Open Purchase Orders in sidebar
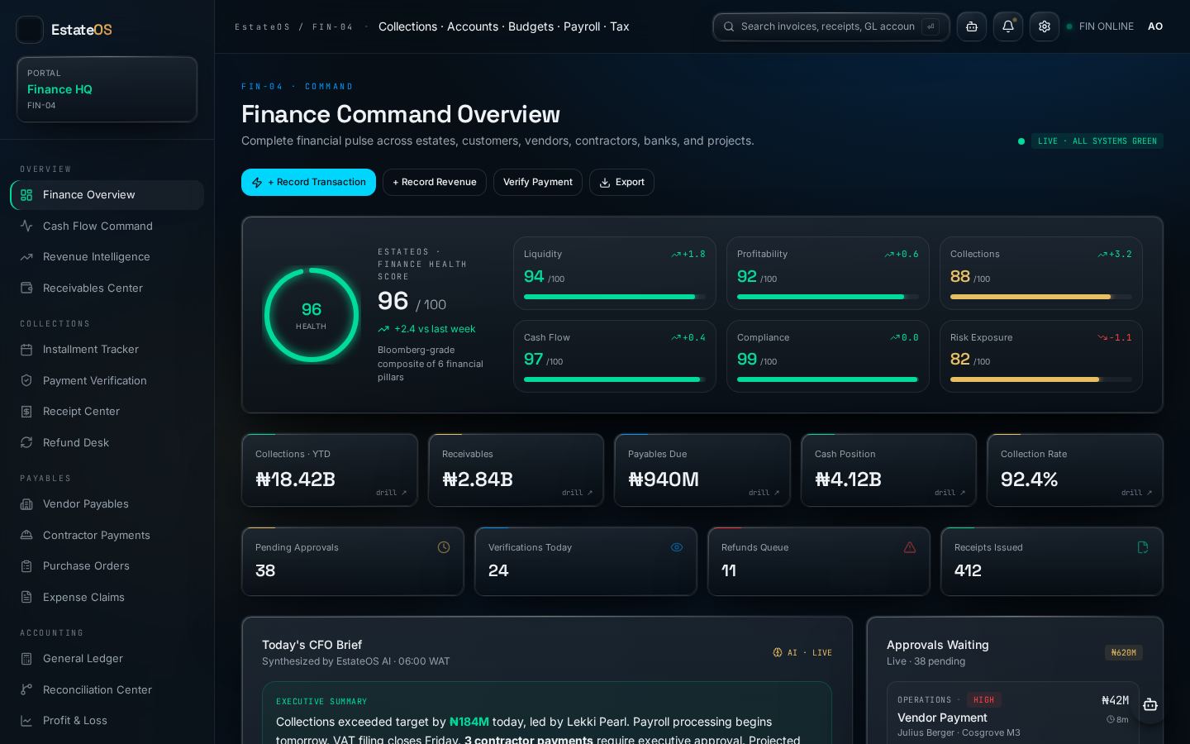The image size is (1190, 744). coord(107,566)
